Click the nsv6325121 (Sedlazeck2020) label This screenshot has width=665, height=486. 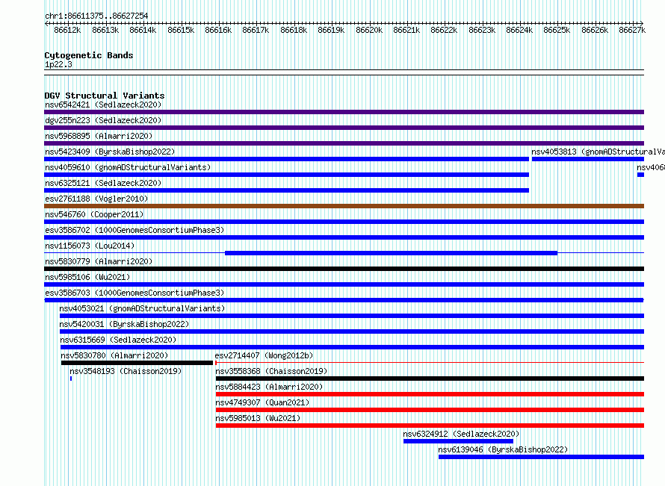click(x=103, y=183)
